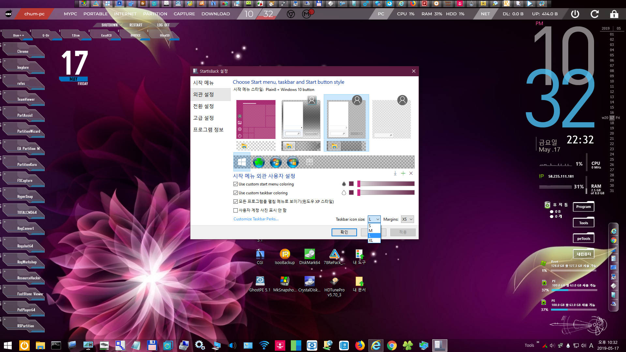Open the IsooBackup desktop shortcut
Screen dimensions: 626x352
pyautogui.click(x=285, y=257)
